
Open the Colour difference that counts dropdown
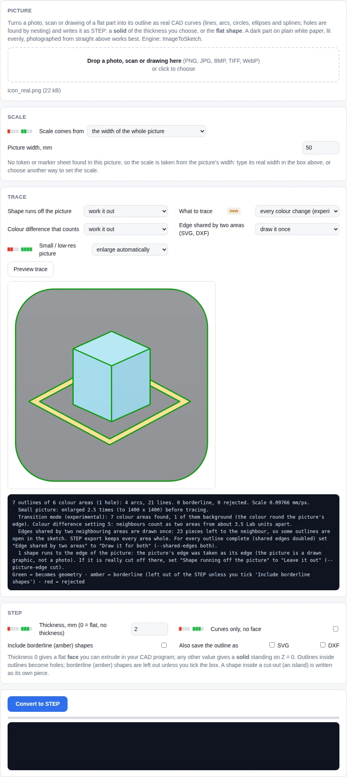[126, 229]
